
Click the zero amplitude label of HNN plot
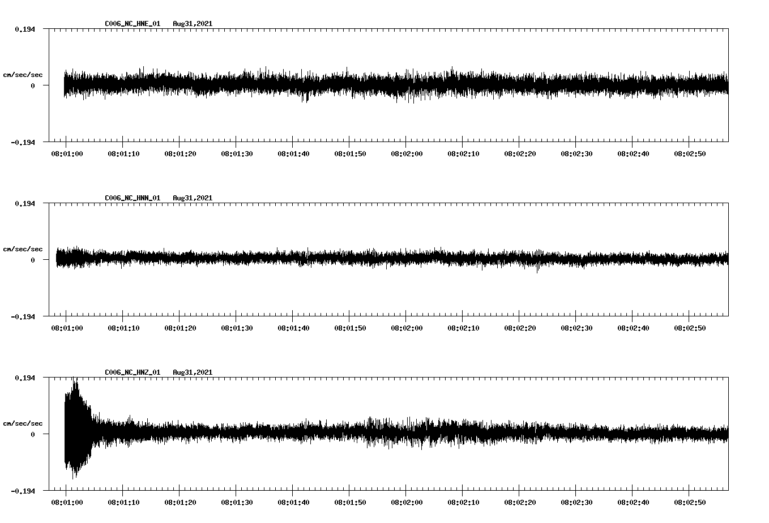point(33,260)
